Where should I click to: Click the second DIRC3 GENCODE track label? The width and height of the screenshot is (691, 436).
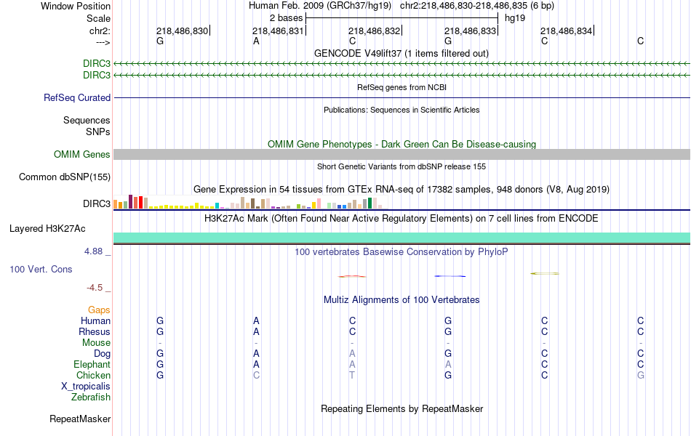pyautogui.click(x=97, y=75)
